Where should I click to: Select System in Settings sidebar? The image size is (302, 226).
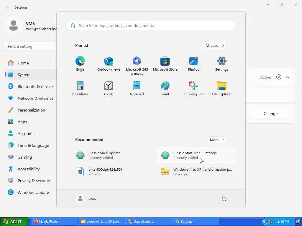[x=31, y=75]
